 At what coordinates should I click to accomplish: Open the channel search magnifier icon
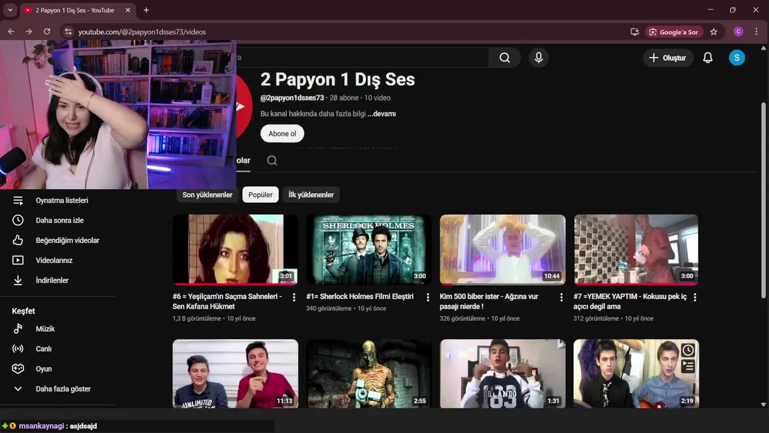pyautogui.click(x=272, y=161)
